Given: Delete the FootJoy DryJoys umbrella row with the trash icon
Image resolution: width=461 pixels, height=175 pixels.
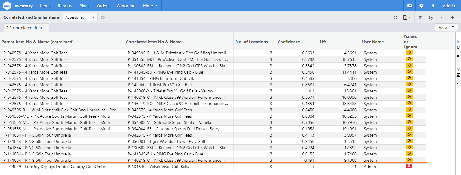Looking at the screenshot, I should (409, 166).
